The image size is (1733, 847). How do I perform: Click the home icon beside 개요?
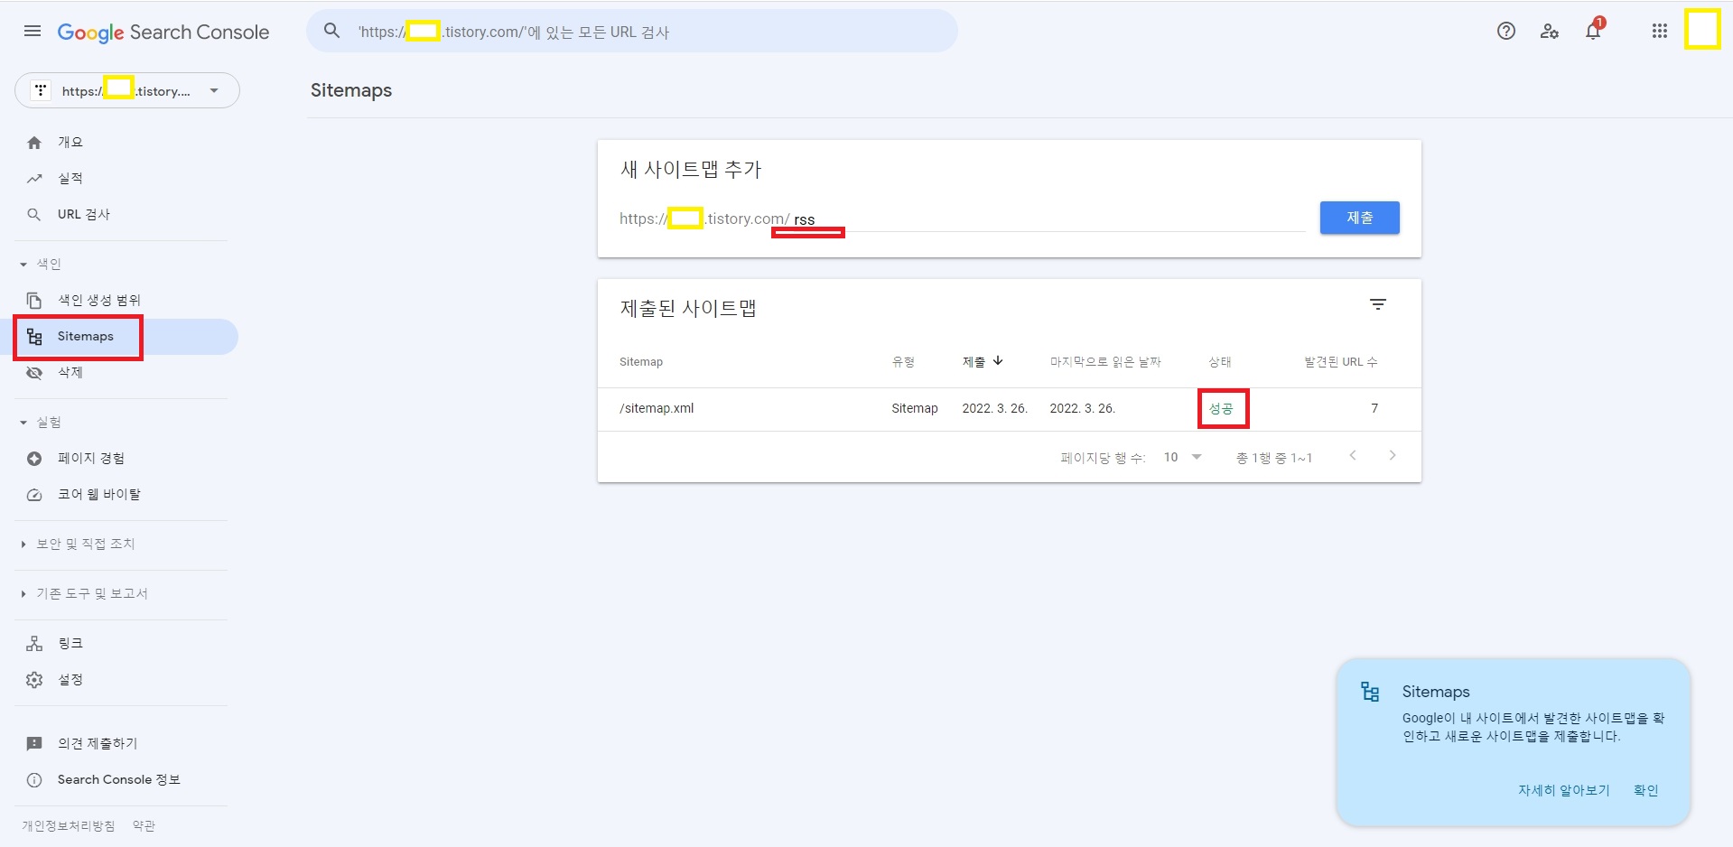click(x=34, y=143)
